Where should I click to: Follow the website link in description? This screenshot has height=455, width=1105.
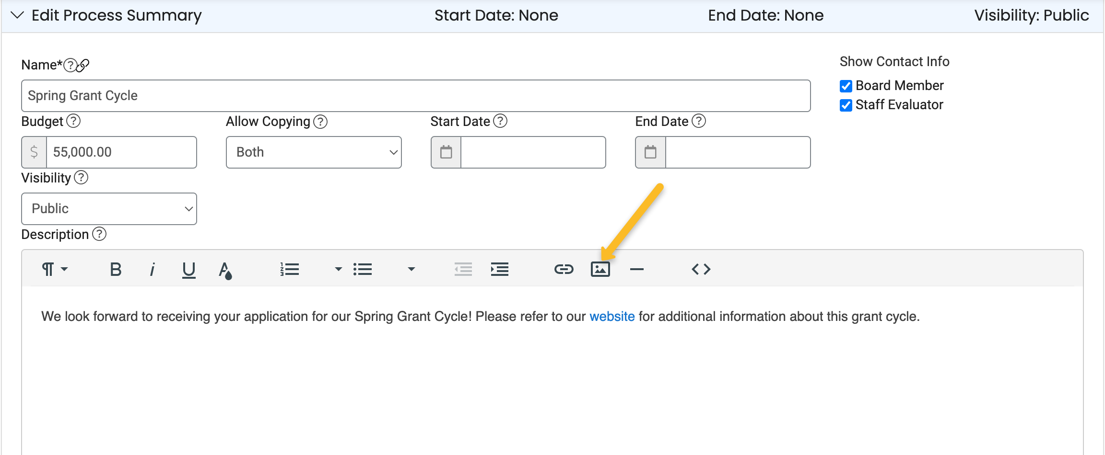click(612, 317)
